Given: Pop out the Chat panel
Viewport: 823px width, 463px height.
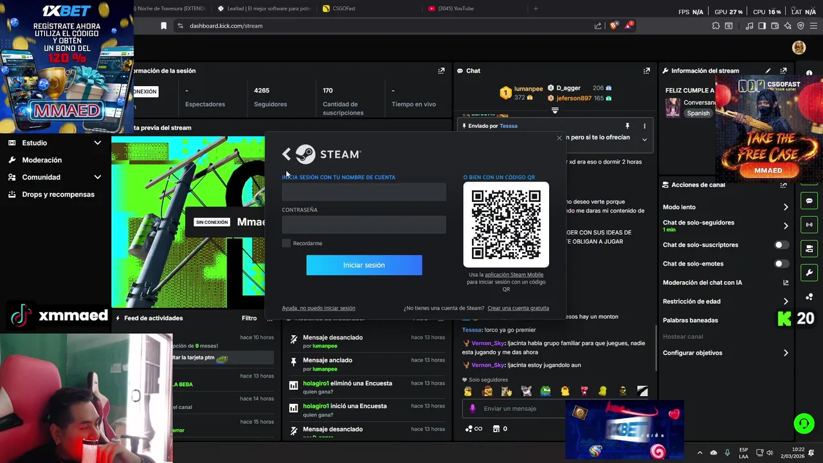Looking at the screenshot, I should pyautogui.click(x=646, y=71).
